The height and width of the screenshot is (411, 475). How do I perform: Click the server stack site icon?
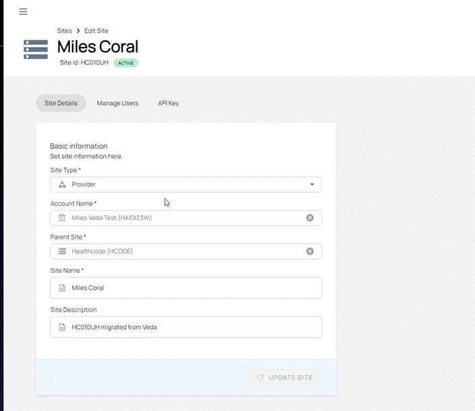pos(36,50)
